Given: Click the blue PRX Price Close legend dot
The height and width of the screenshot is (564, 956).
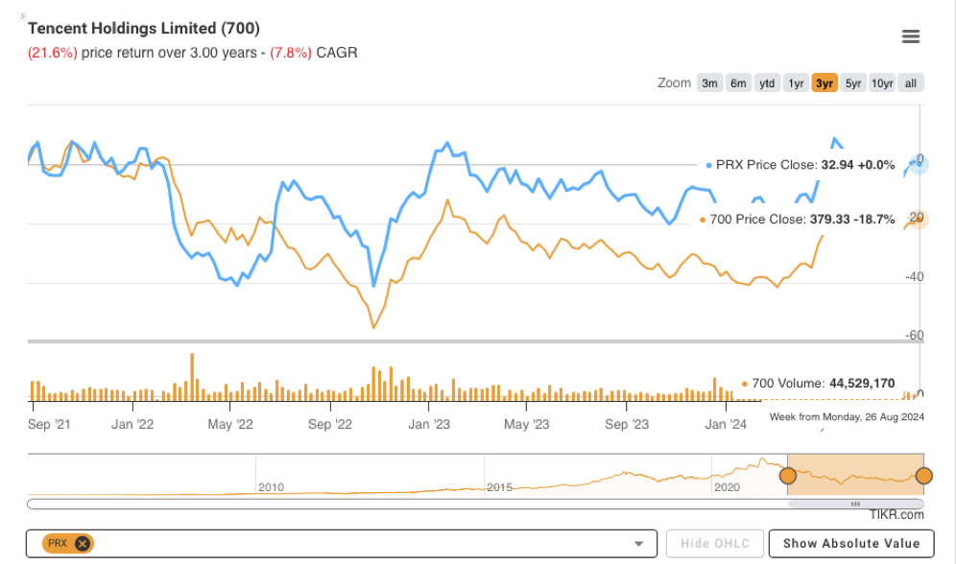Looking at the screenshot, I should (x=708, y=164).
